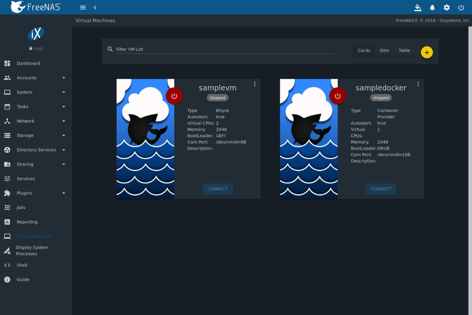Open the sampledocker three-dot options menu
472x315 pixels.
418,84
